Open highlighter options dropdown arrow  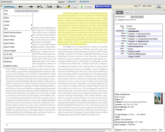pos(75,7)
